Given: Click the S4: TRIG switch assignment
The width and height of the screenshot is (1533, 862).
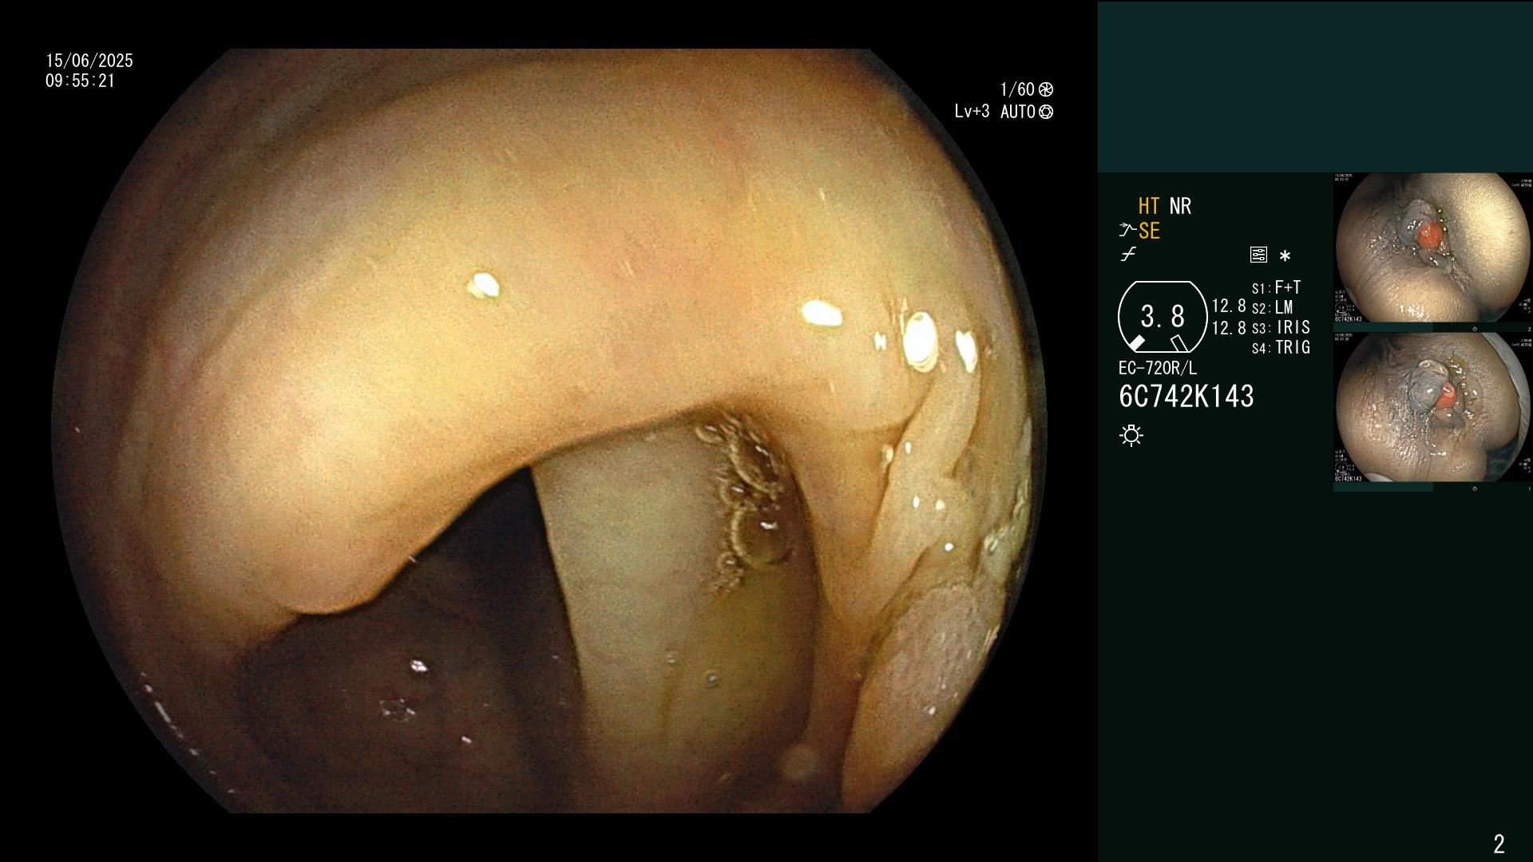Looking at the screenshot, I should tap(1281, 347).
